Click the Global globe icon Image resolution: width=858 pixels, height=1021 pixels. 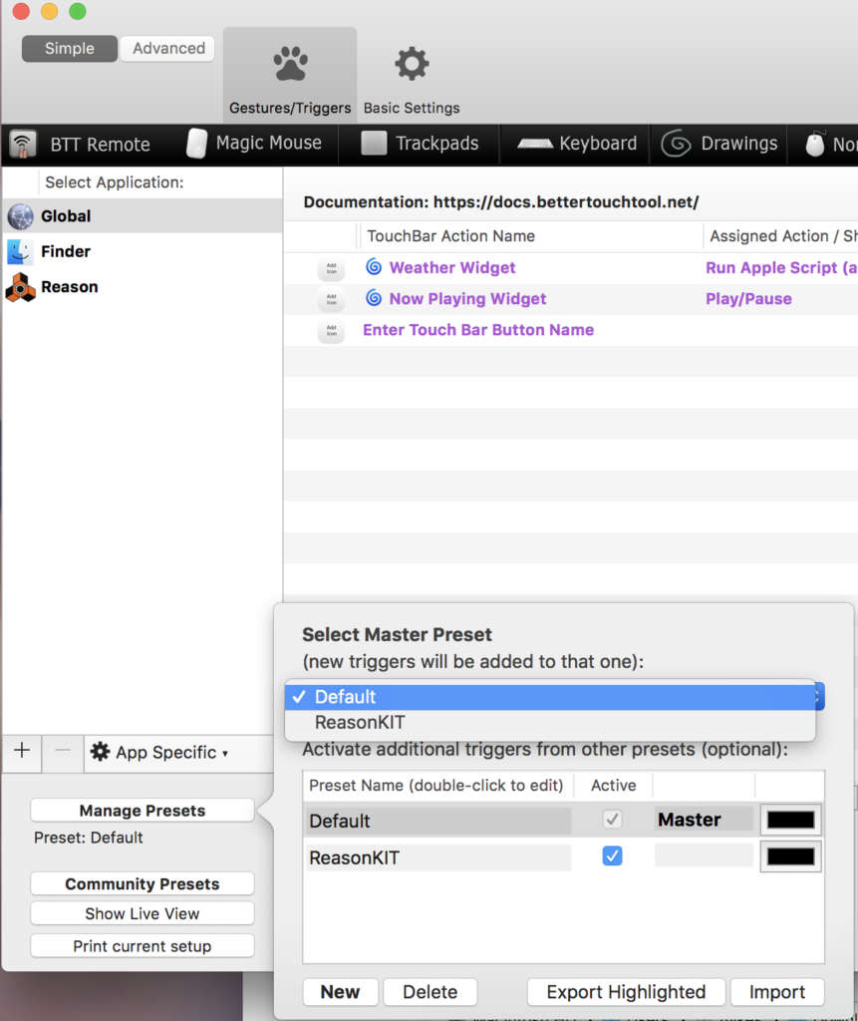20,216
